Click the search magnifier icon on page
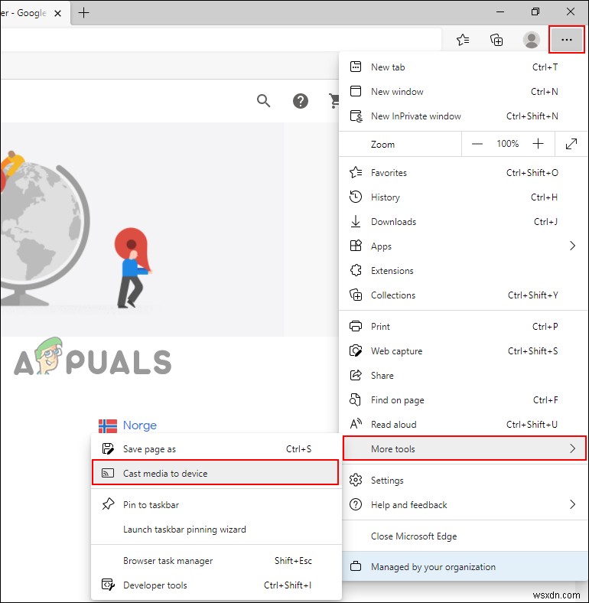Viewport: 589px width, 603px height. (x=263, y=101)
